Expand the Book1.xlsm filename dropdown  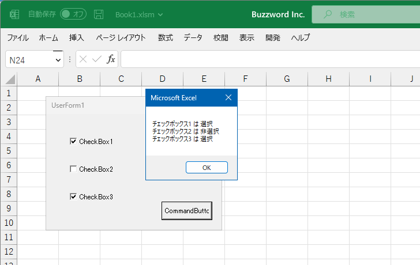(x=160, y=15)
